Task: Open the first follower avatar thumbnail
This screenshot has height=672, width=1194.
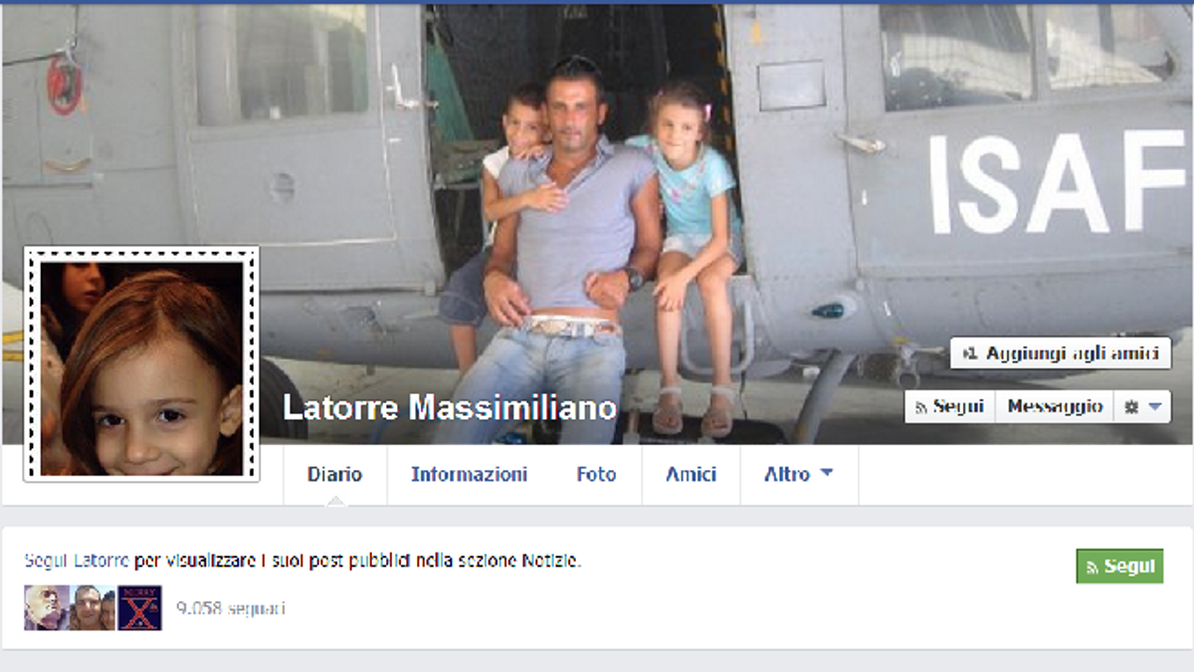Action: (x=47, y=607)
